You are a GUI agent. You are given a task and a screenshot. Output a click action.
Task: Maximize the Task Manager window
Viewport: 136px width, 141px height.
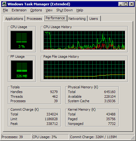click(126, 4)
